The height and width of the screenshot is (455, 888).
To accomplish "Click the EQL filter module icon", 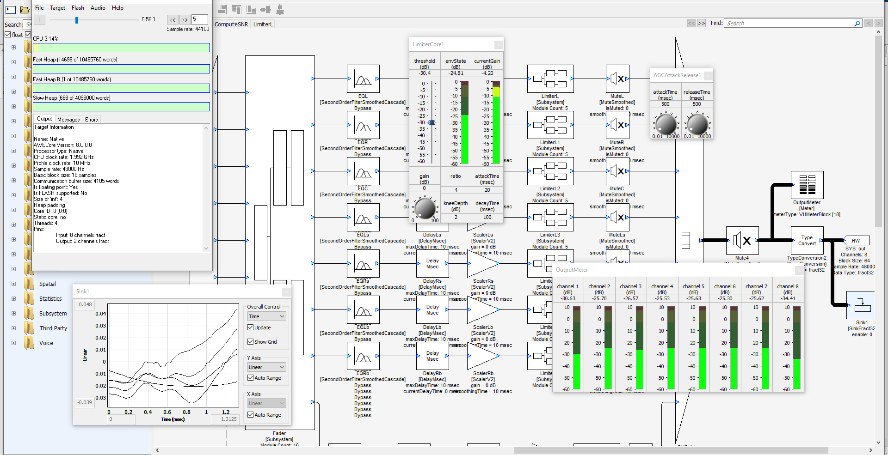I will pyautogui.click(x=363, y=79).
